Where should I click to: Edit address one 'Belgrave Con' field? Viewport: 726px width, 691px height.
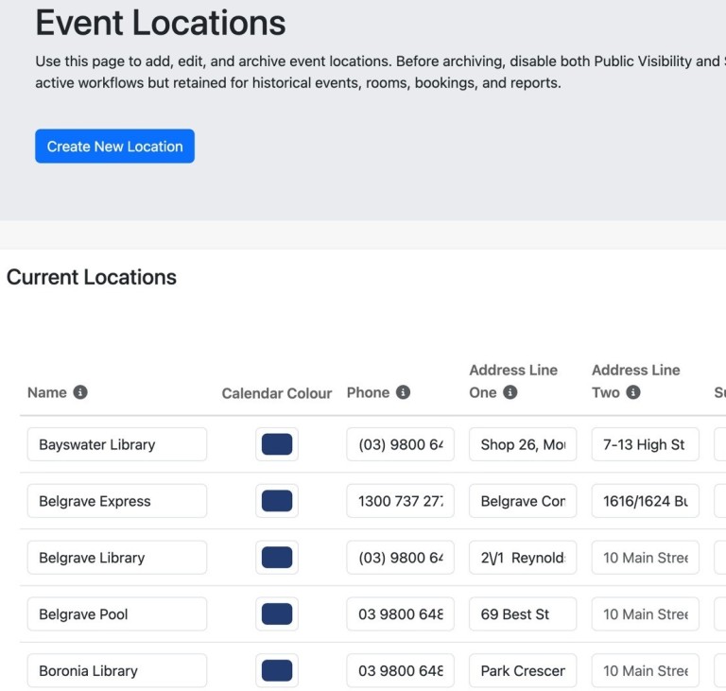[523, 501]
